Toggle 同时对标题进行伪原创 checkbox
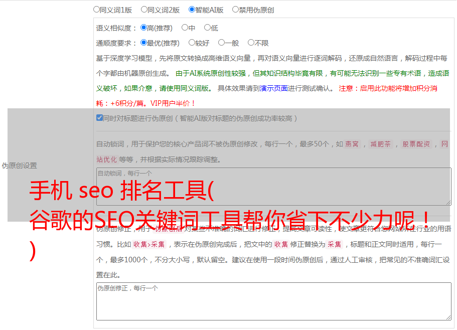 click(x=99, y=118)
